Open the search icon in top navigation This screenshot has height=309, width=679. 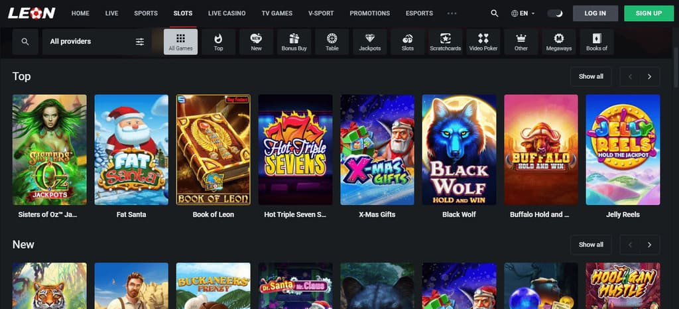coord(495,13)
